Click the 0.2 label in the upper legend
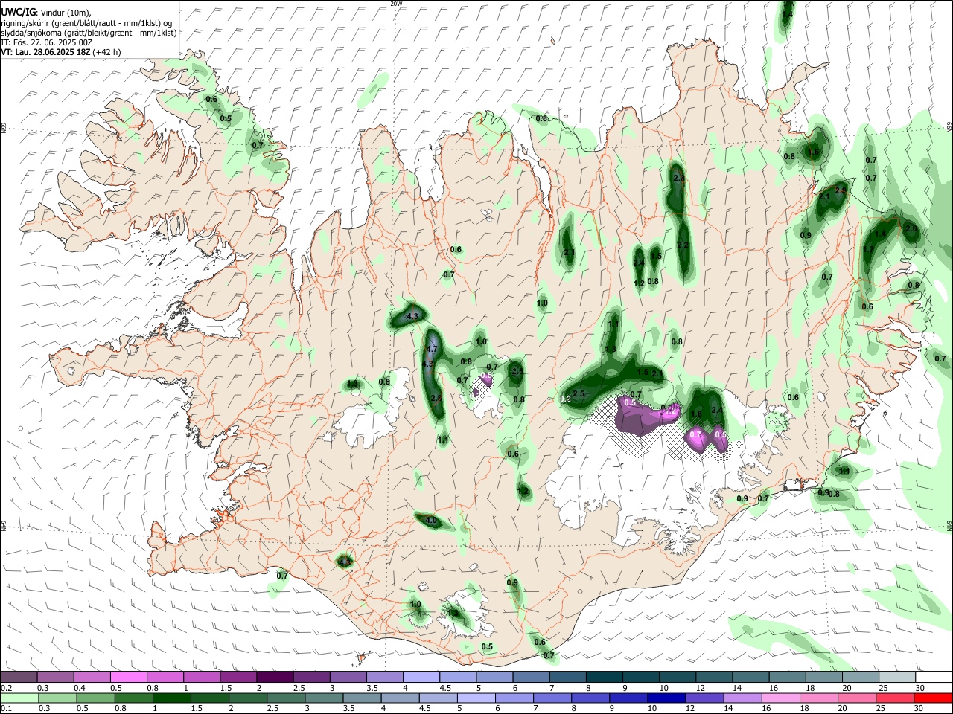953x714 pixels. click(6, 688)
